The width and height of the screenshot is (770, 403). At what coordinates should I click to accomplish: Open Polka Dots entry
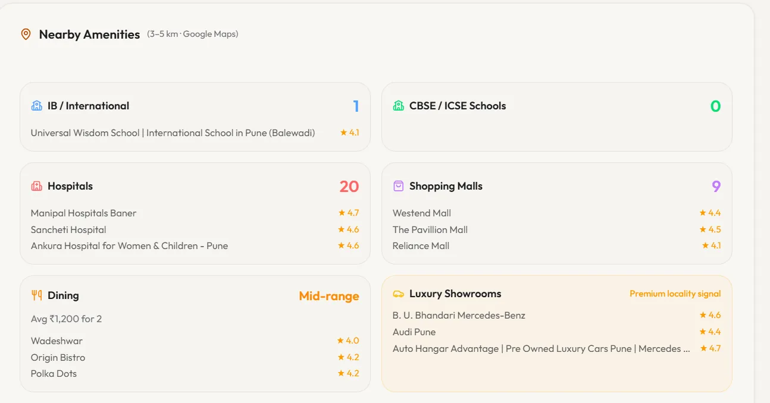click(x=54, y=373)
